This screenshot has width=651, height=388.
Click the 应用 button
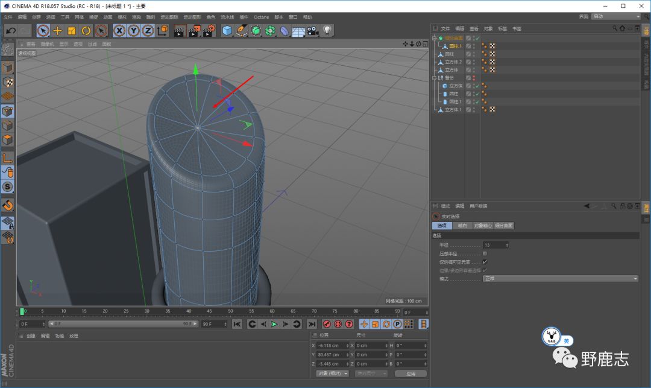pyautogui.click(x=410, y=374)
